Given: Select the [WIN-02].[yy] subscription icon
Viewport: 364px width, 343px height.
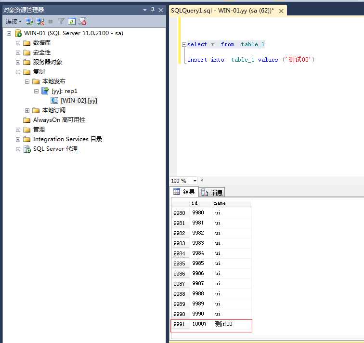Looking at the screenshot, I should (54, 101).
